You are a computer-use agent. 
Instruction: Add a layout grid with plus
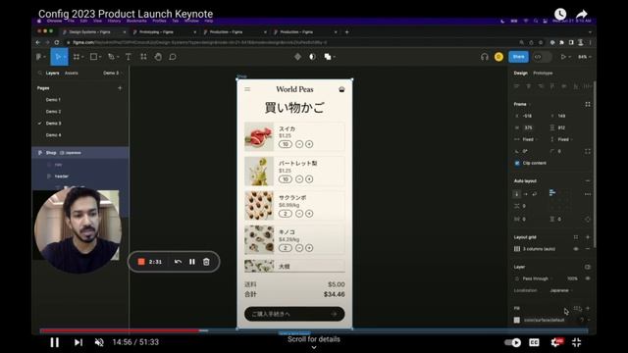tap(588, 237)
